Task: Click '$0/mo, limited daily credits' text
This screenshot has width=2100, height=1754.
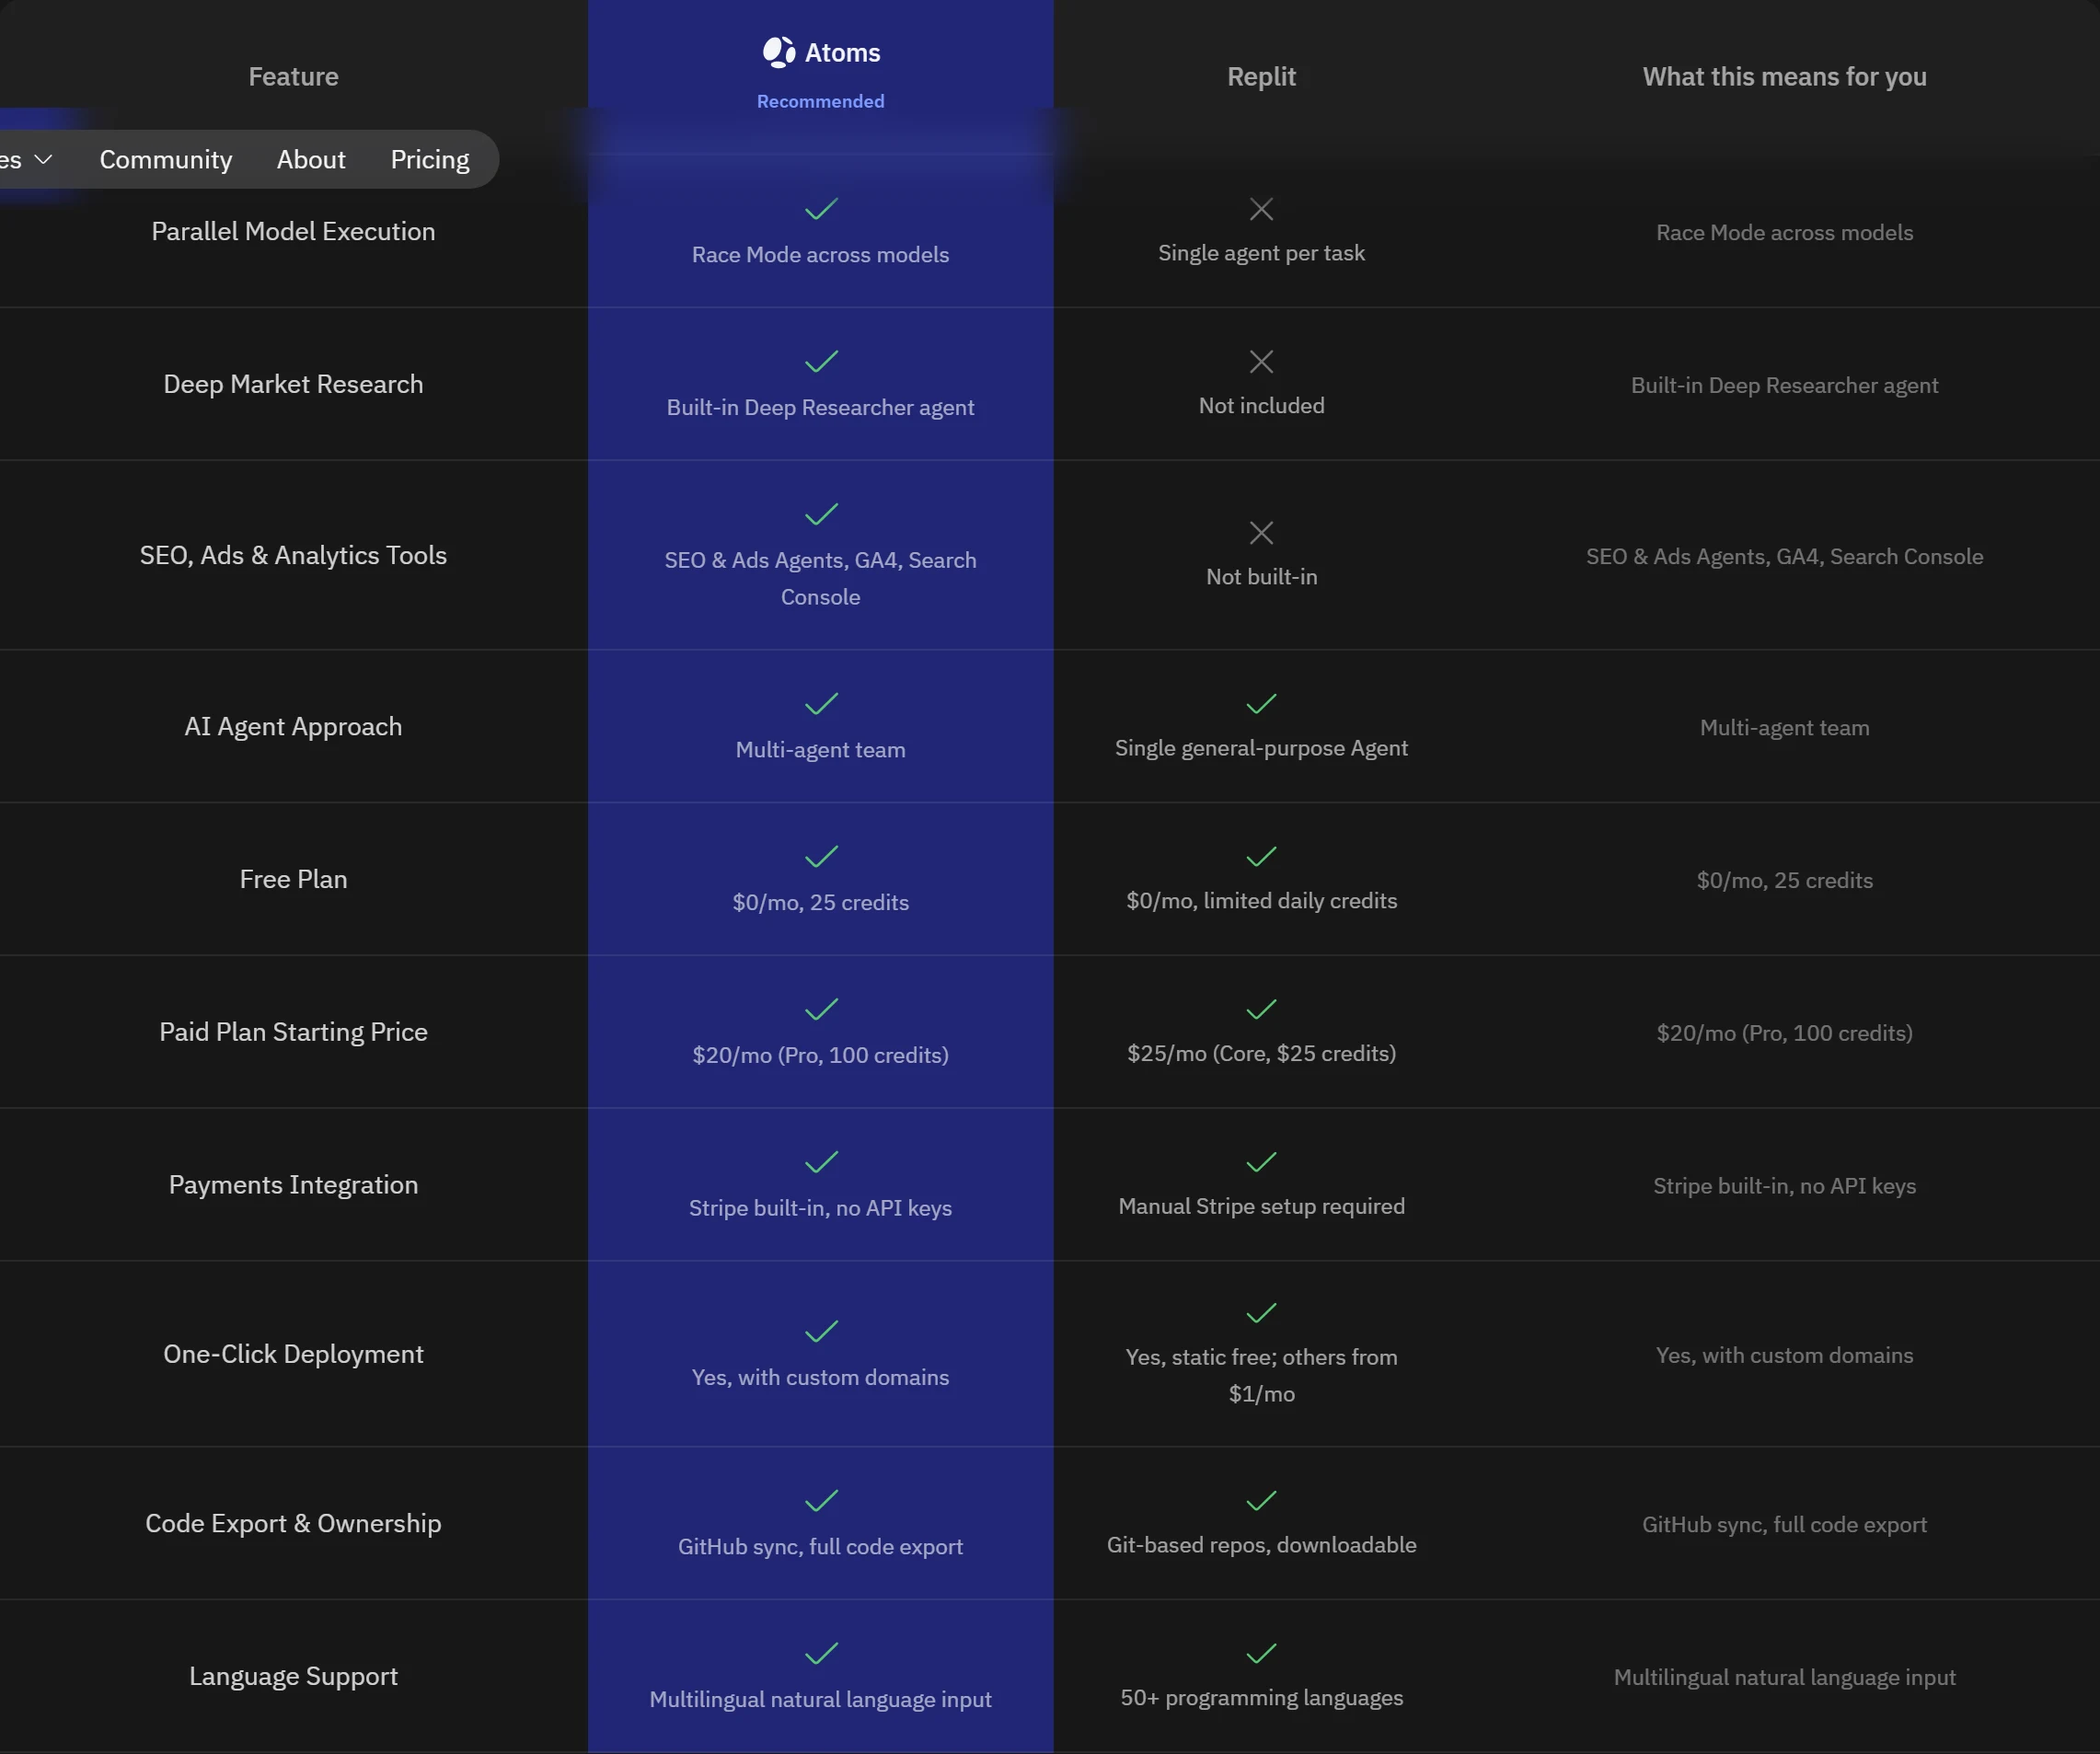Action: pyautogui.click(x=1262, y=901)
